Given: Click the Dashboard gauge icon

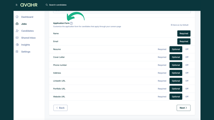Looking at the screenshot, I should [17, 17].
